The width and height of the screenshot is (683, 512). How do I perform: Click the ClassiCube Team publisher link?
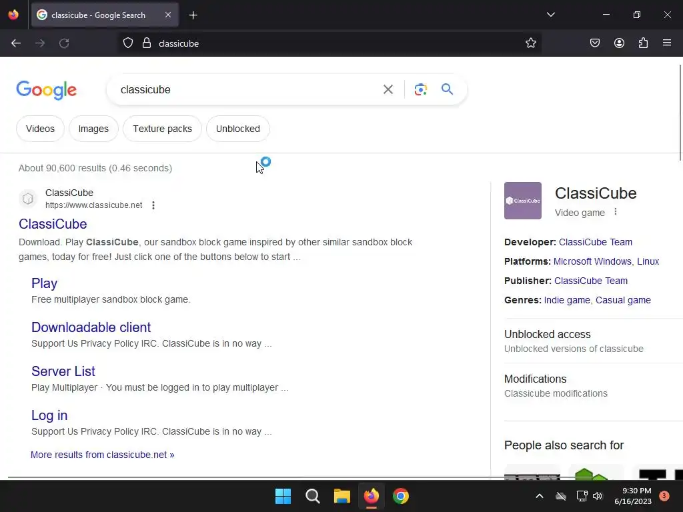pos(591,281)
